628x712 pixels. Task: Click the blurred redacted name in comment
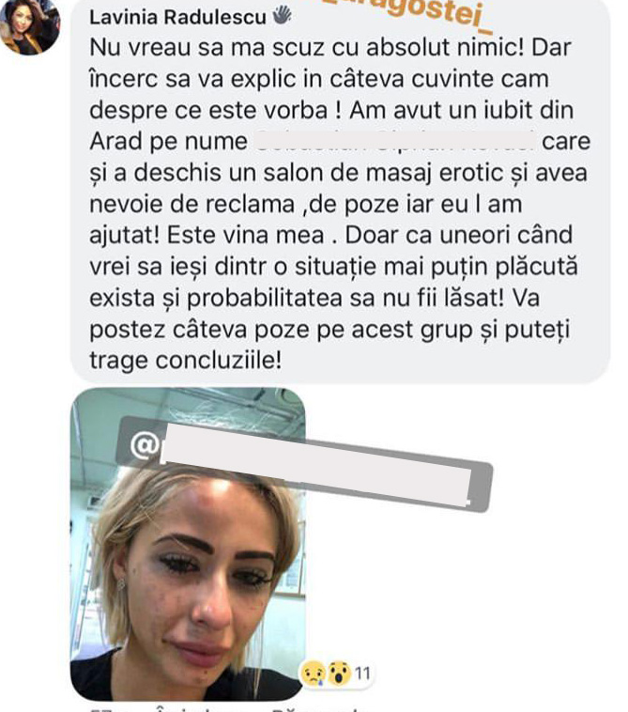(x=394, y=141)
